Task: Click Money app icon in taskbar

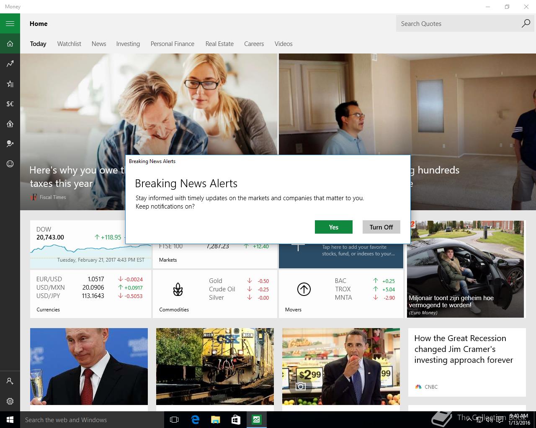Action: pyautogui.click(x=256, y=420)
